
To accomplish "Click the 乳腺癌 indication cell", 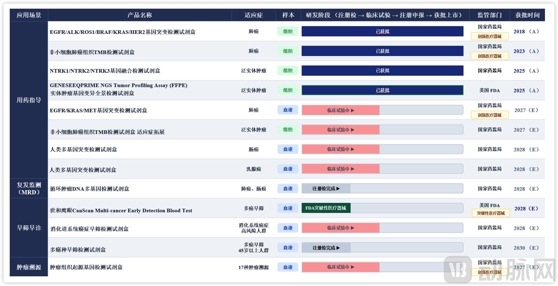I will (x=253, y=169).
